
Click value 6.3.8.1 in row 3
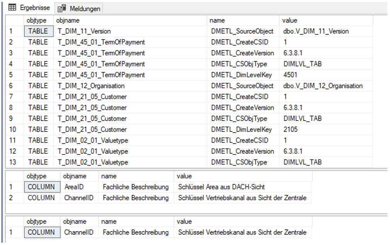coord(326,53)
